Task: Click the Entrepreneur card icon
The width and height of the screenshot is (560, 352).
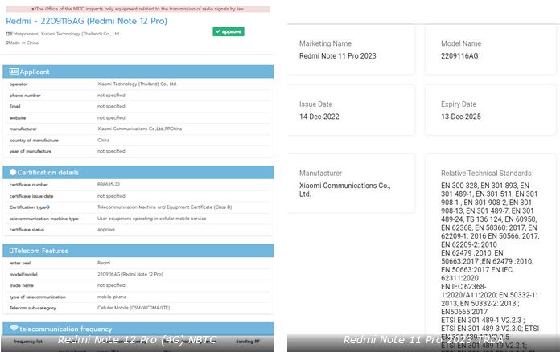Action: click(9, 34)
